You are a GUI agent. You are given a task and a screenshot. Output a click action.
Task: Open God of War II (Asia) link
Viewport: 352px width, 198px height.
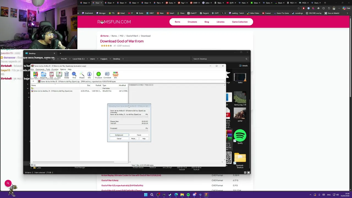click(x=110, y=180)
